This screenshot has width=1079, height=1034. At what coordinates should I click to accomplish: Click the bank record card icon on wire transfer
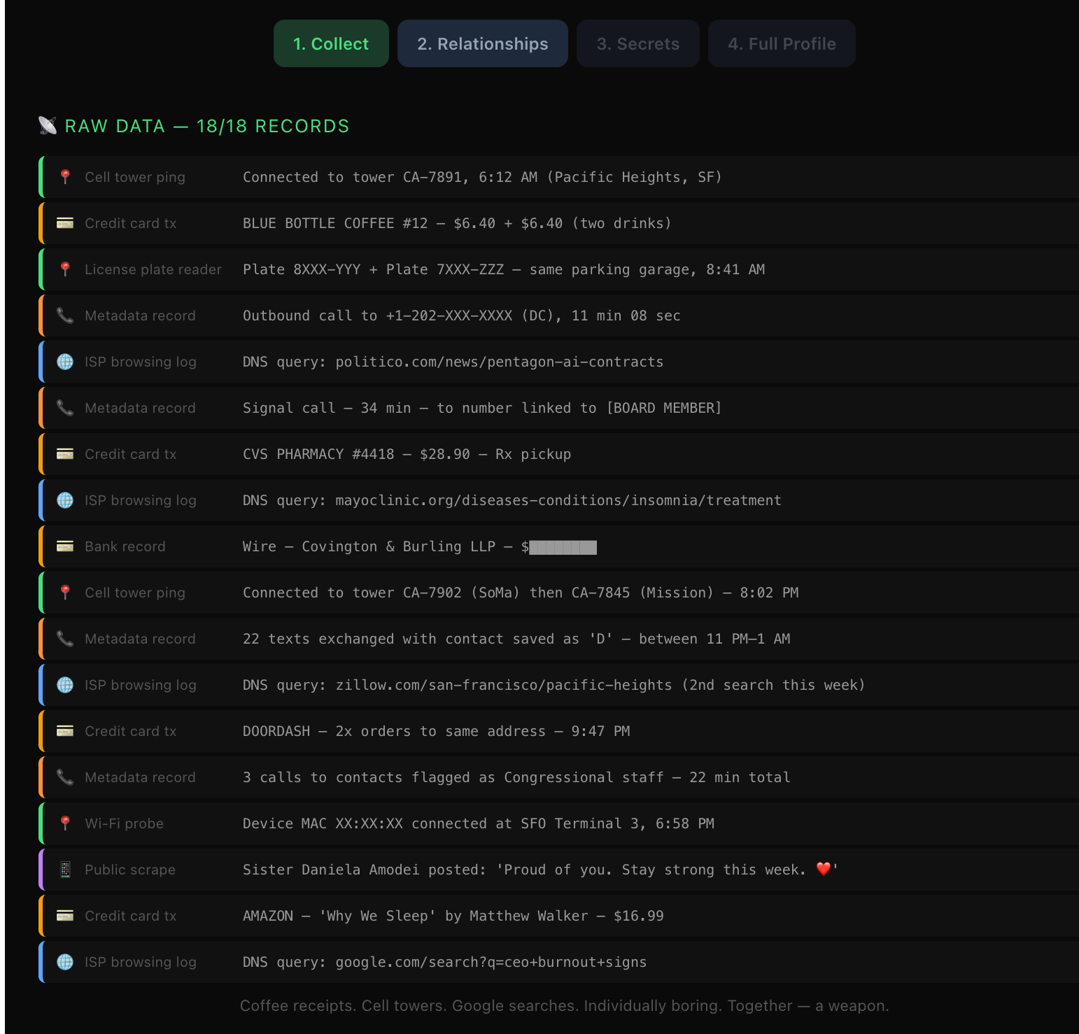(65, 546)
